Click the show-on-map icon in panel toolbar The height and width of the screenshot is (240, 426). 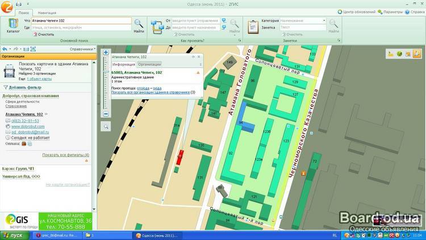coord(33,49)
